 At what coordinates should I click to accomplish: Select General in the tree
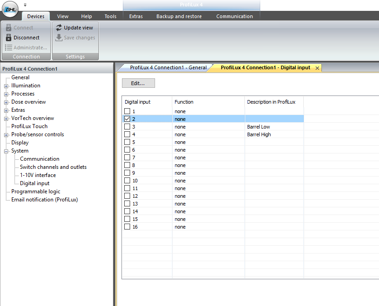click(20, 77)
